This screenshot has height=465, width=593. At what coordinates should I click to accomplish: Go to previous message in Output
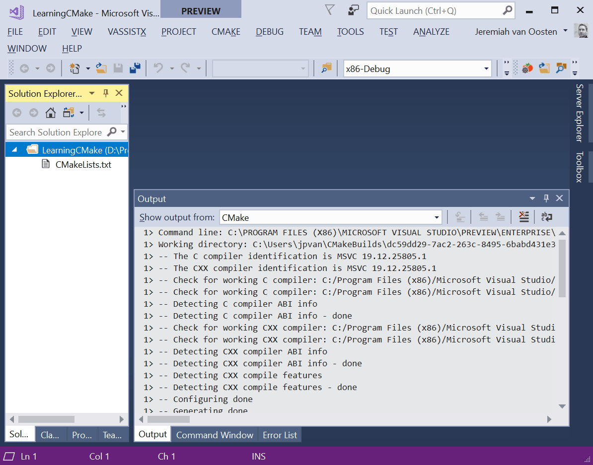(483, 217)
